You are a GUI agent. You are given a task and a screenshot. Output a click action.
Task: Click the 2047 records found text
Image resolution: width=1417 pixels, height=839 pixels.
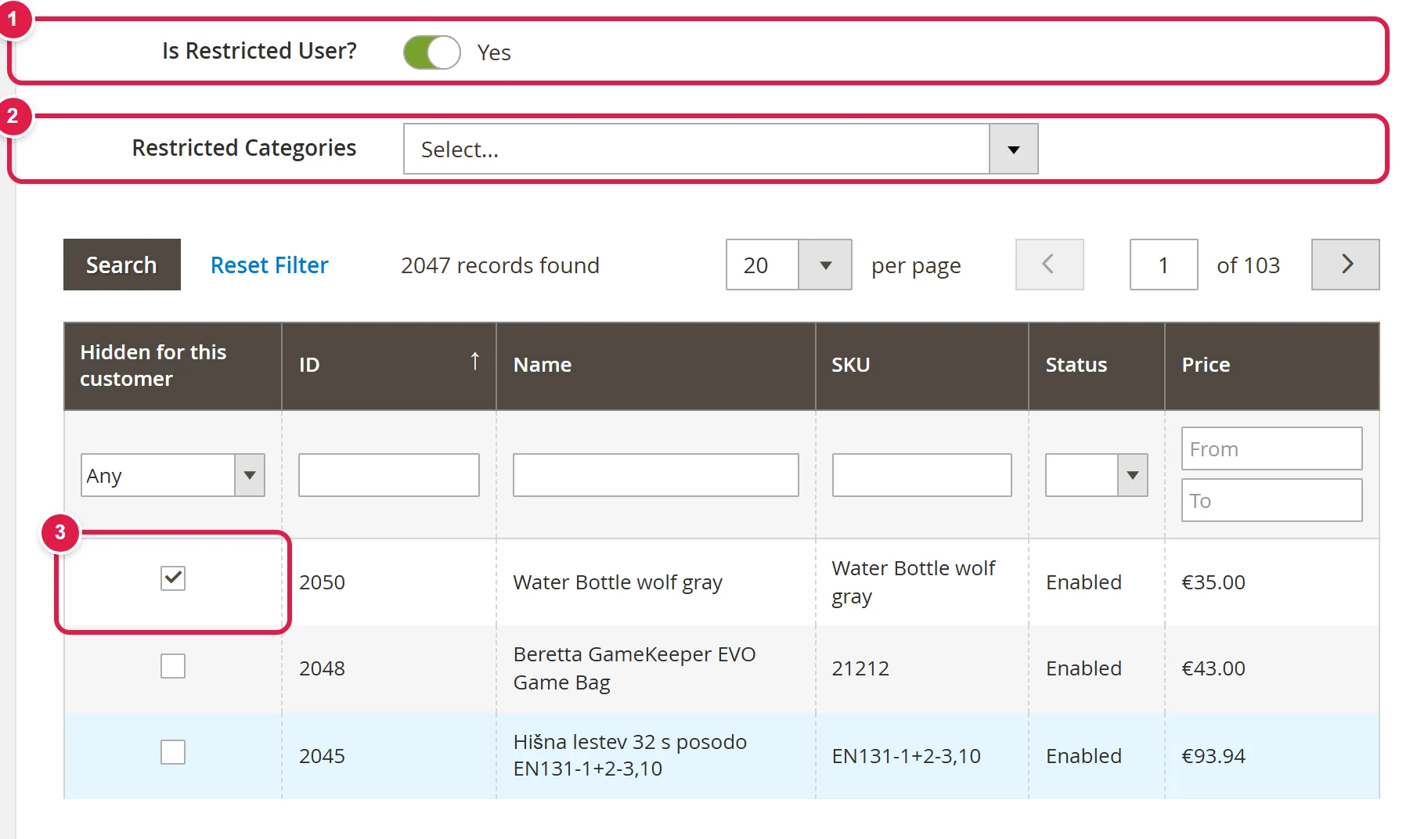tap(500, 265)
